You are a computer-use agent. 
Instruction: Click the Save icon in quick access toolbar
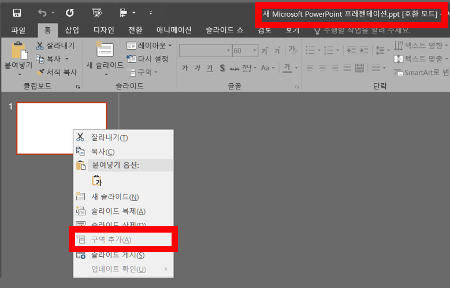pyautogui.click(x=17, y=13)
